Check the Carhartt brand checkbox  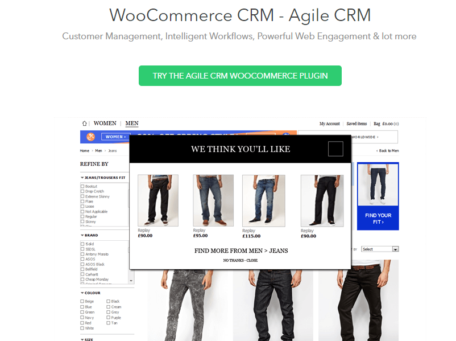point(82,274)
